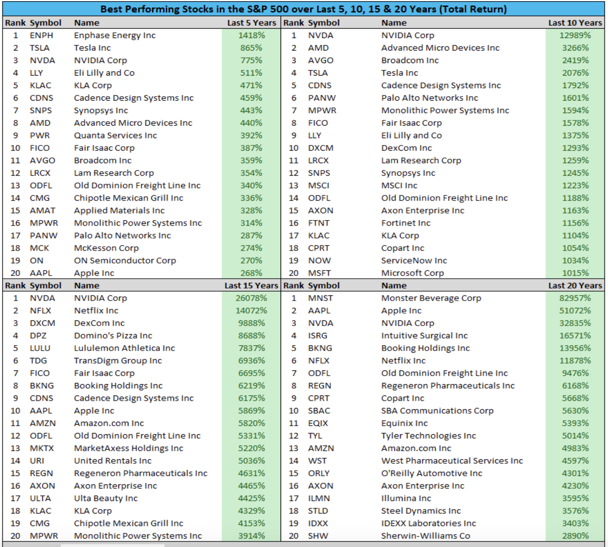Select Apple's 51072% twenty-year return
The image size is (608, 547).
[x=575, y=310]
